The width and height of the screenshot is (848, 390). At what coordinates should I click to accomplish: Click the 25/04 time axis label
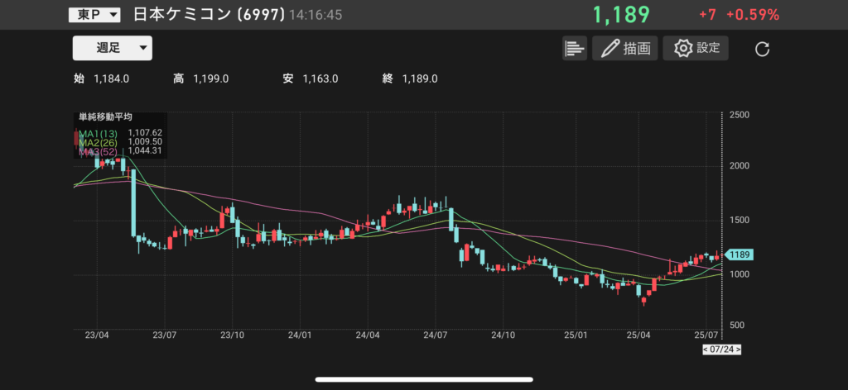click(638, 335)
